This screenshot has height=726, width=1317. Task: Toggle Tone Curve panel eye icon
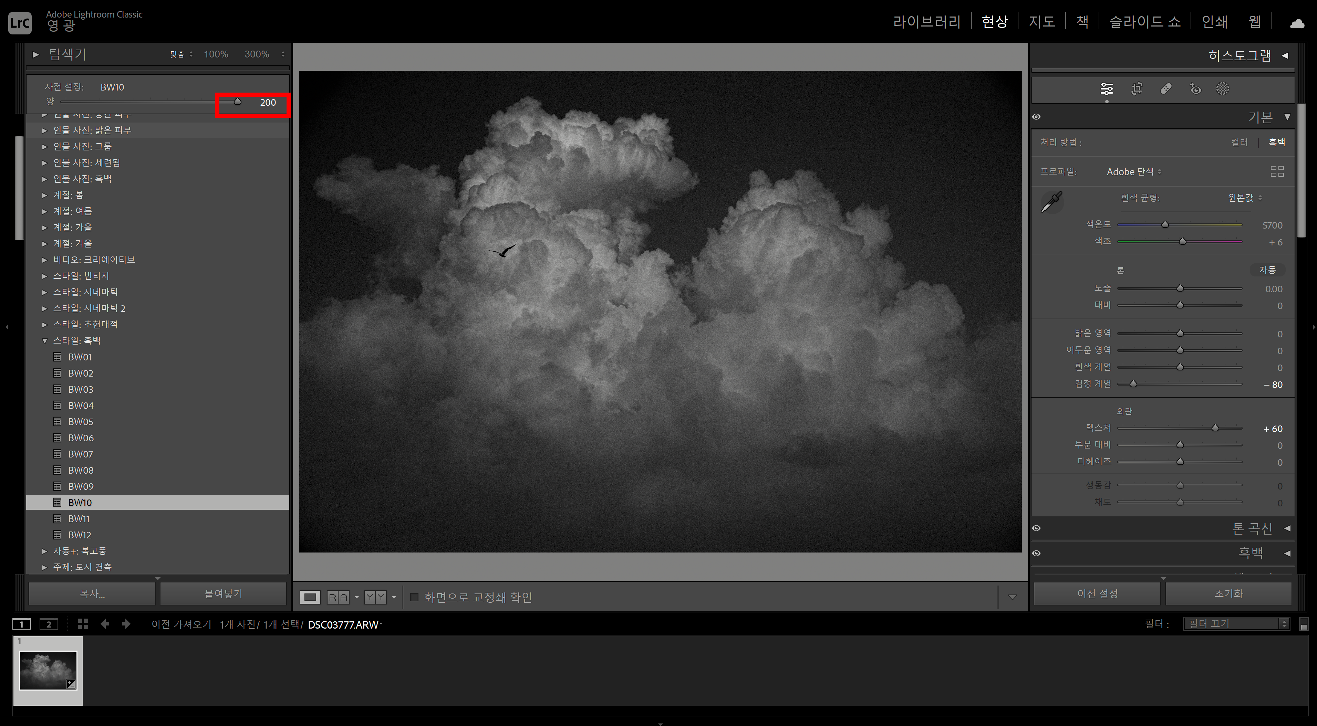(x=1036, y=528)
